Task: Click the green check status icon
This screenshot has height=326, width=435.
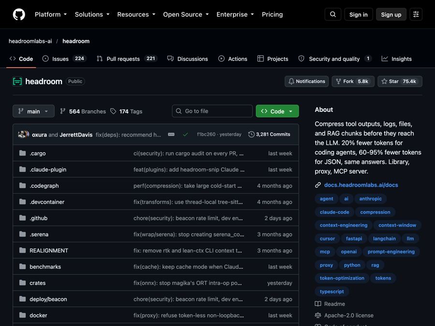Action: 185,134
